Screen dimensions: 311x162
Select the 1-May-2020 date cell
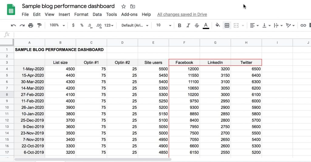29,69
